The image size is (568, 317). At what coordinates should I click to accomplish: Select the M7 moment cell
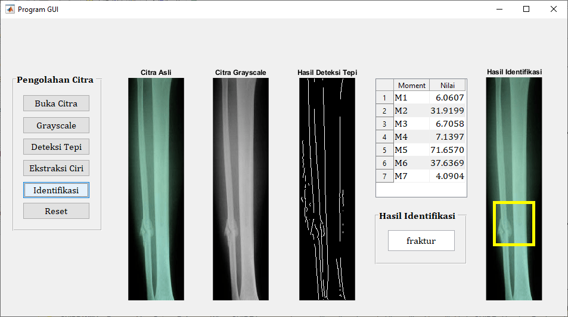coord(411,176)
